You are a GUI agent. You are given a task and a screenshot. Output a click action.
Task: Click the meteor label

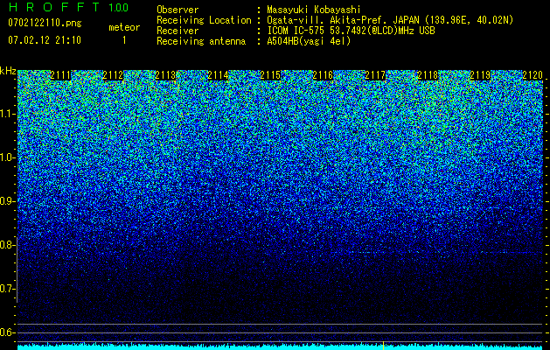[124, 27]
